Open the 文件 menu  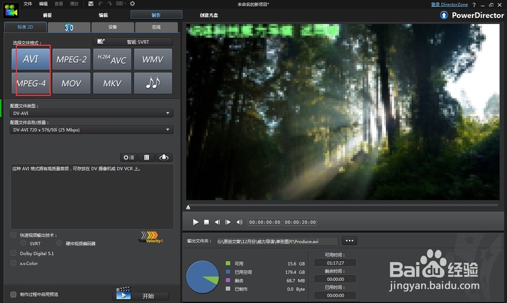(28, 4)
